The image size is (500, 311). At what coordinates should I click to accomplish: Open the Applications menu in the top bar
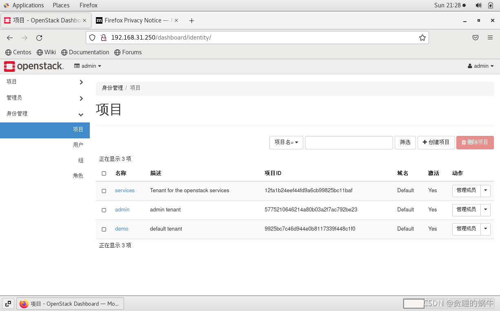pos(24,5)
